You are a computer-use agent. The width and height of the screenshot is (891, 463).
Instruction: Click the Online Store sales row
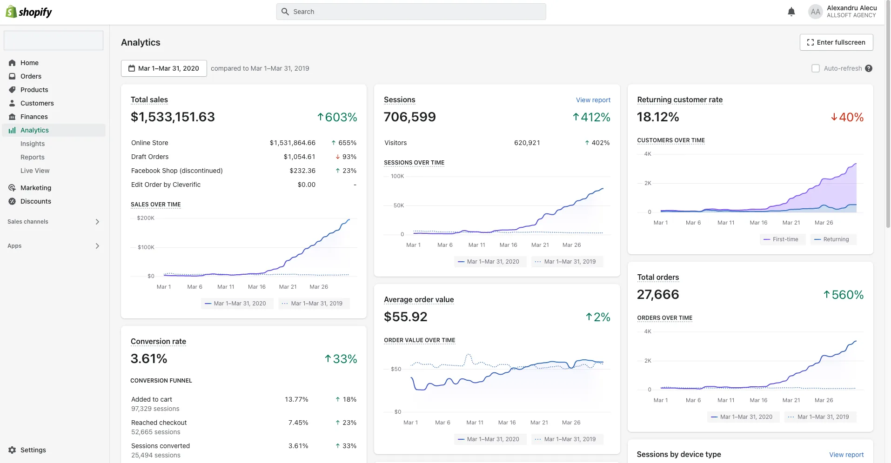(x=244, y=143)
